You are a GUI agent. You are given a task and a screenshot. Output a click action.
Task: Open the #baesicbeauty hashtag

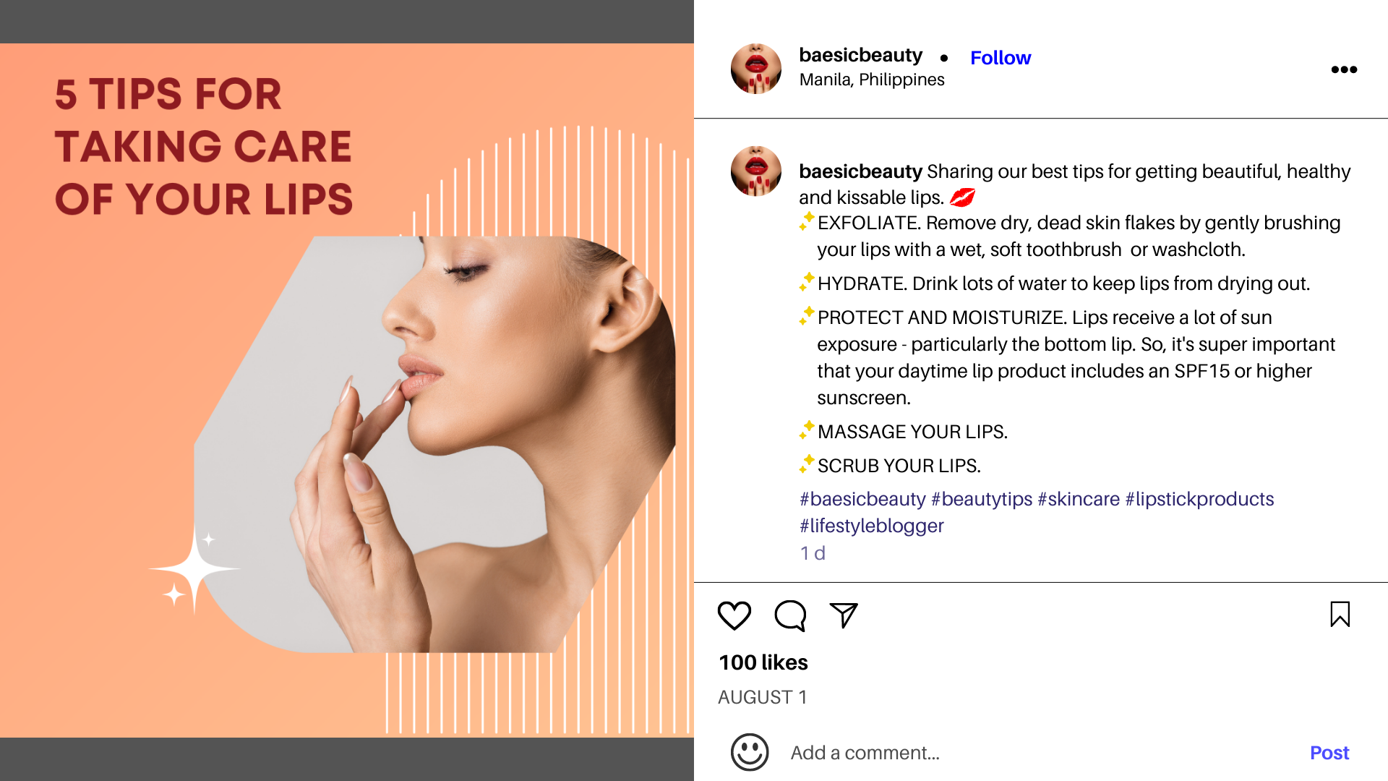(x=862, y=499)
